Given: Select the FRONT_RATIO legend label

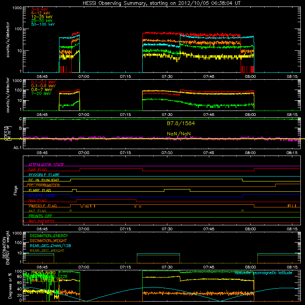Looking at the screenshot, I should click(43, 273).
